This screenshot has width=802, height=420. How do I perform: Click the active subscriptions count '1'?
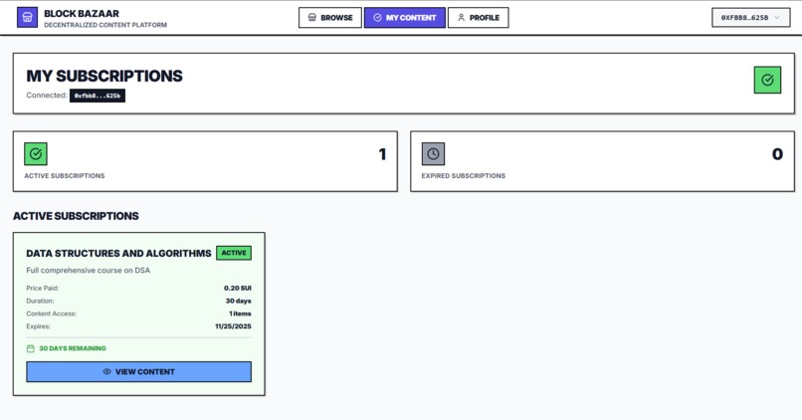point(382,154)
